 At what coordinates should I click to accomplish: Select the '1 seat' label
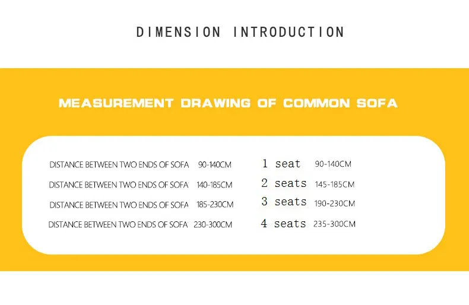(x=281, y=164)
